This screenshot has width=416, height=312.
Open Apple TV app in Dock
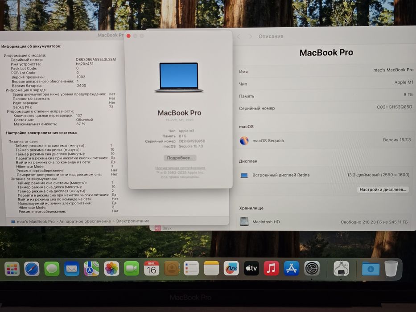point(251,268)
